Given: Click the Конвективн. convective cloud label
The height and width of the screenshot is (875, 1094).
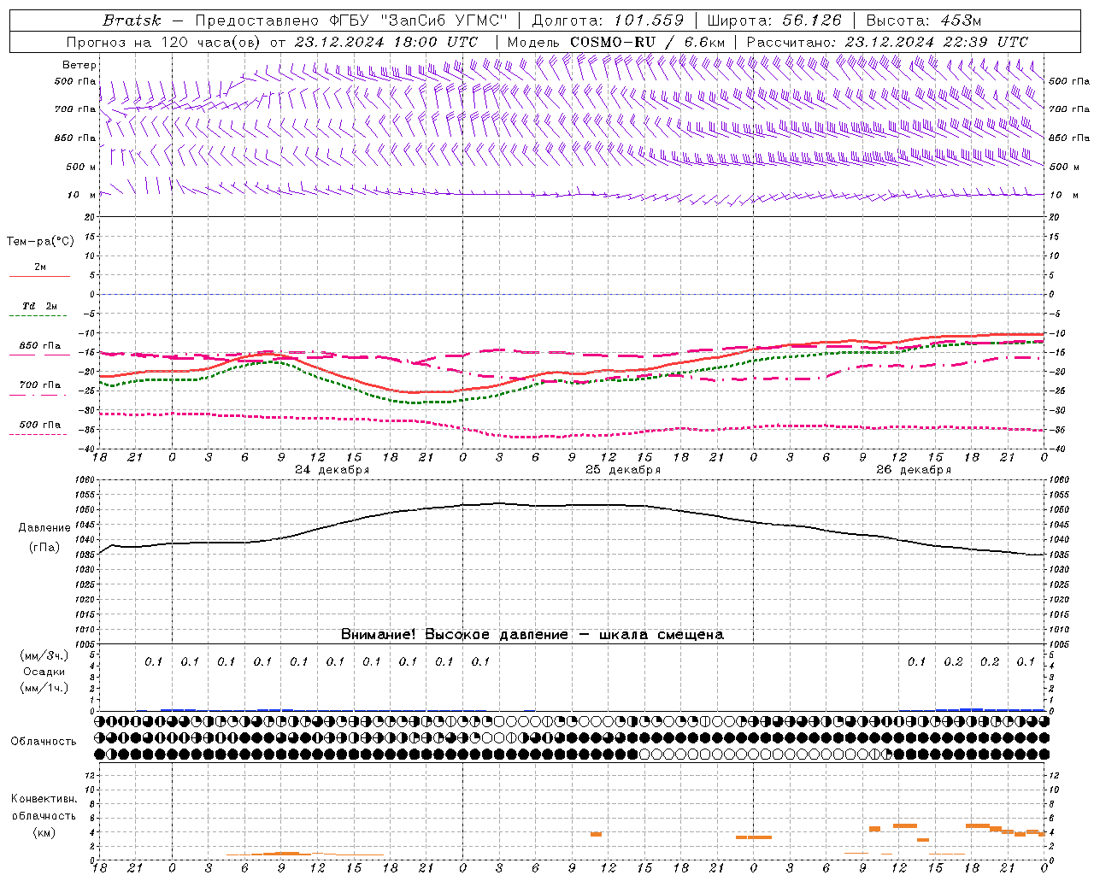Looking at the screenshot, I should pos(44,799).
